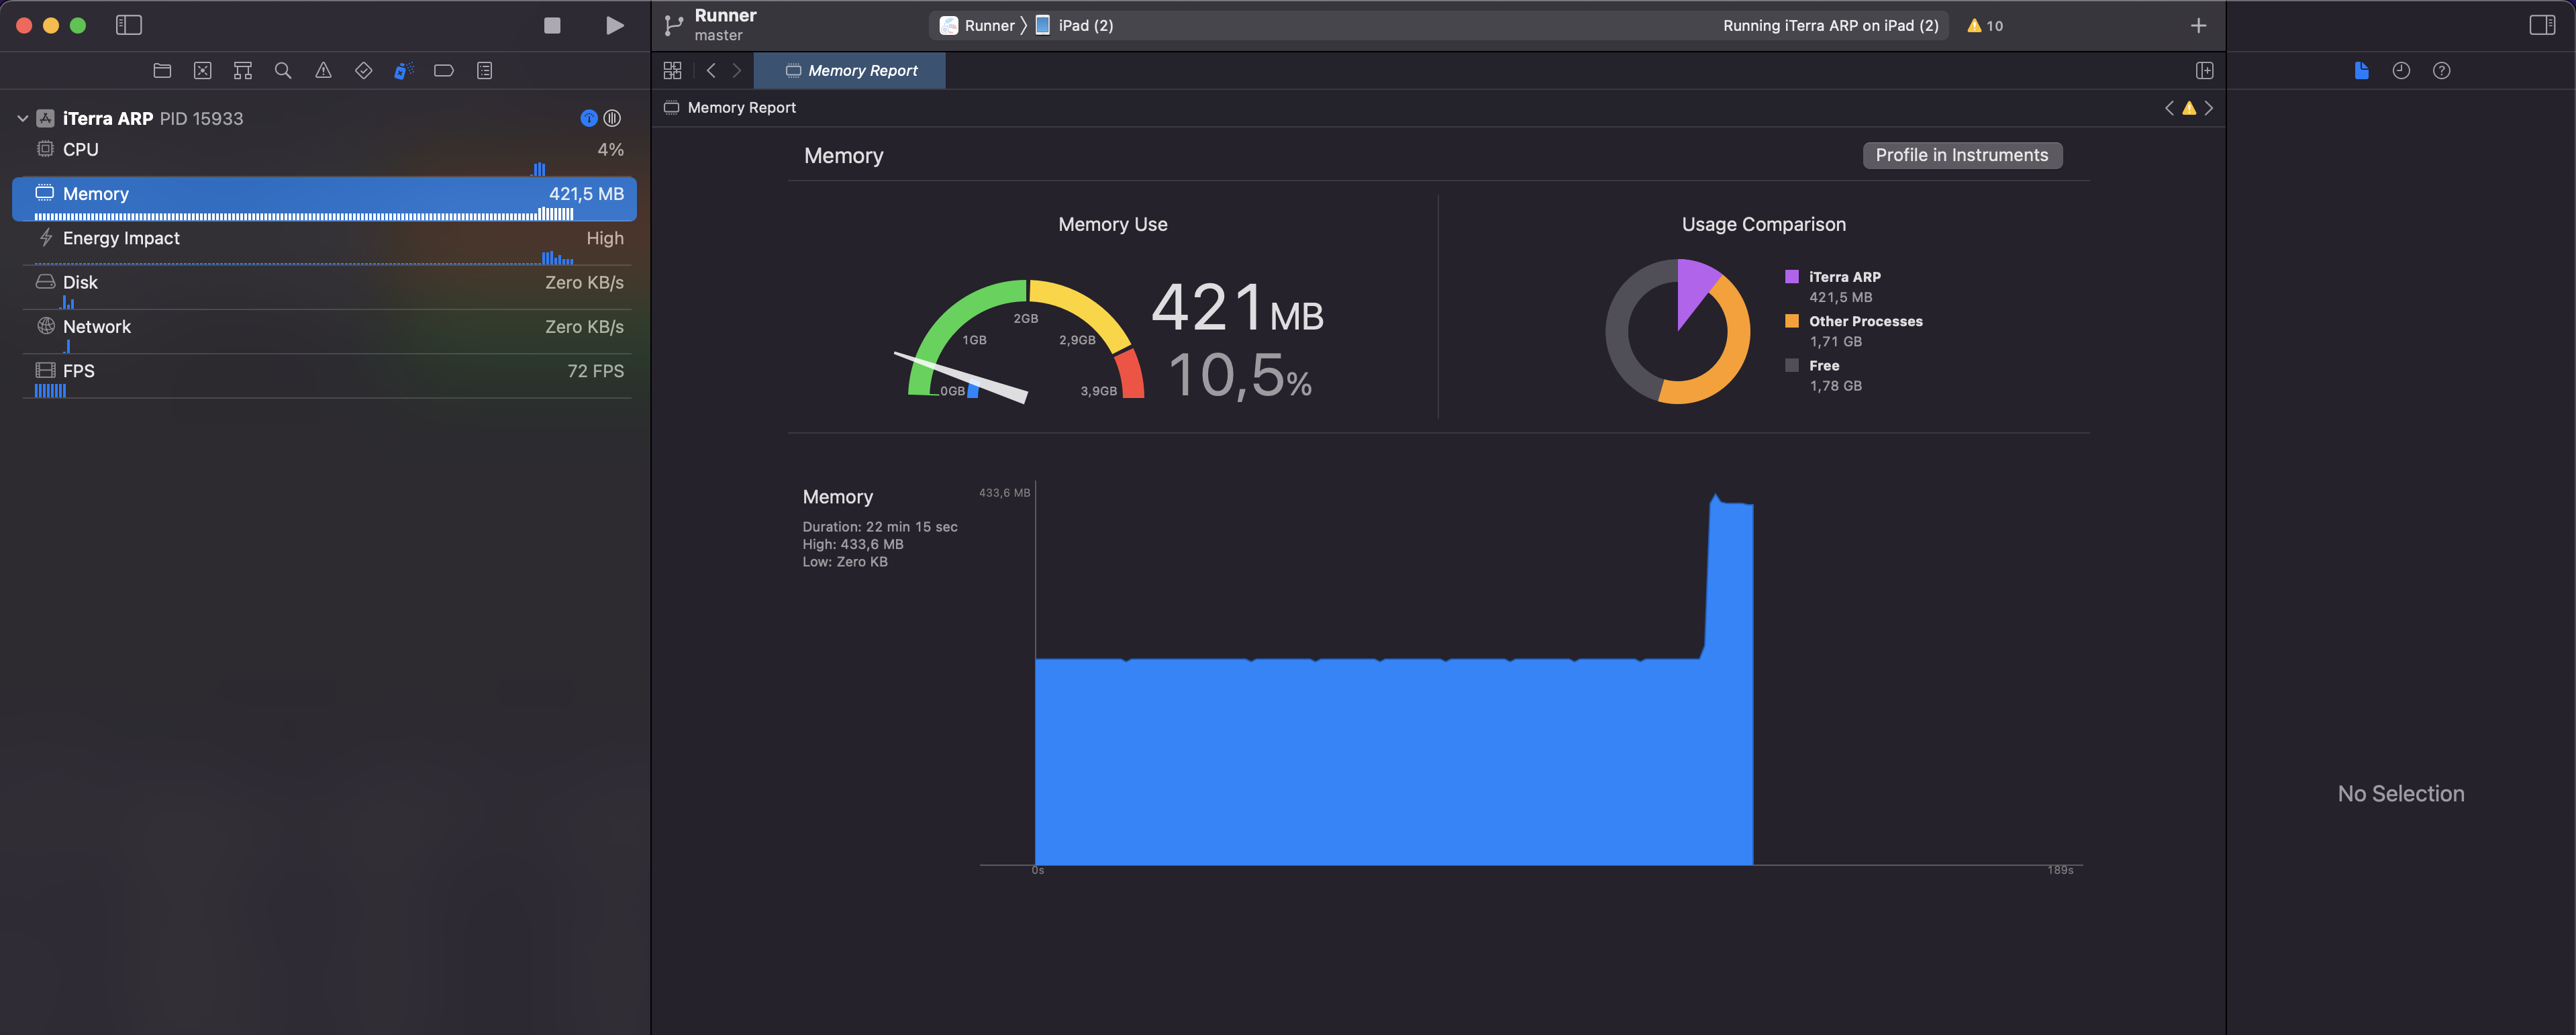Open the Project navigator folder icon
Viewport: 2576px width, 1035px height.
pyautogui.click(x=162, y=70)
